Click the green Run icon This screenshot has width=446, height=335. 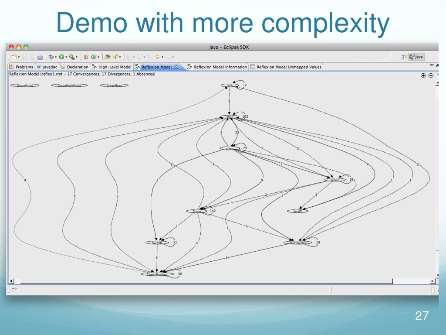tap(61, 57)
